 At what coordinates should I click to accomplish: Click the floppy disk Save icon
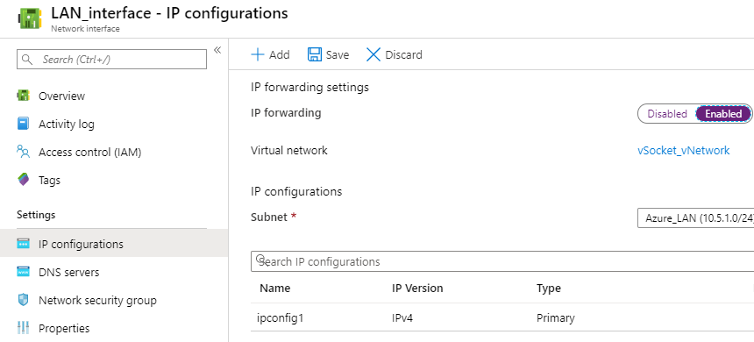315,54
